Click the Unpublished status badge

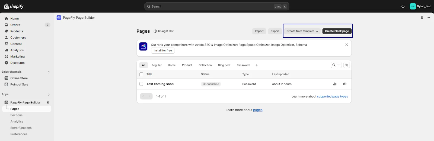point(211,84)
